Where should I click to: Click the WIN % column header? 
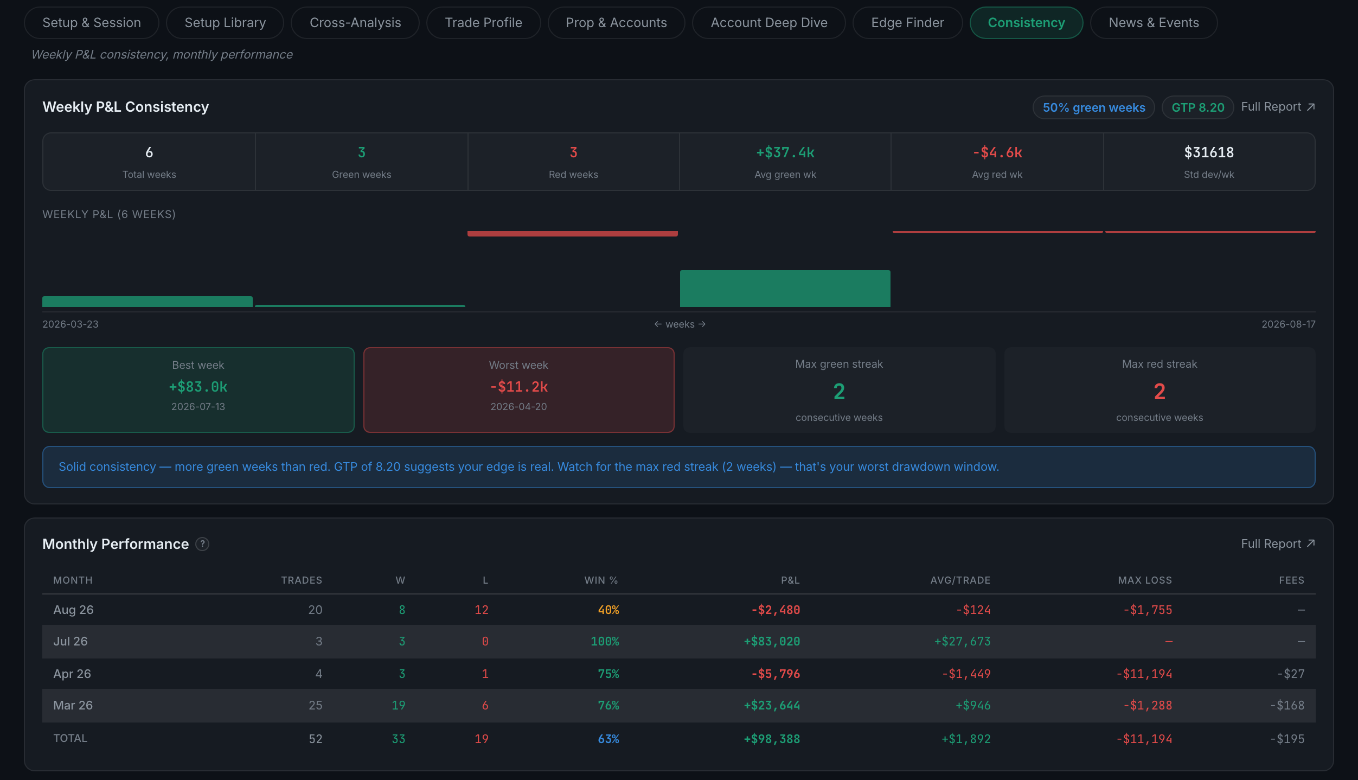coord(601,580)
